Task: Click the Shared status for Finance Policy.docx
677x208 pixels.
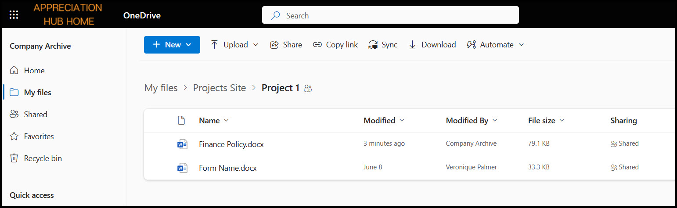Action: pos(624,143)
